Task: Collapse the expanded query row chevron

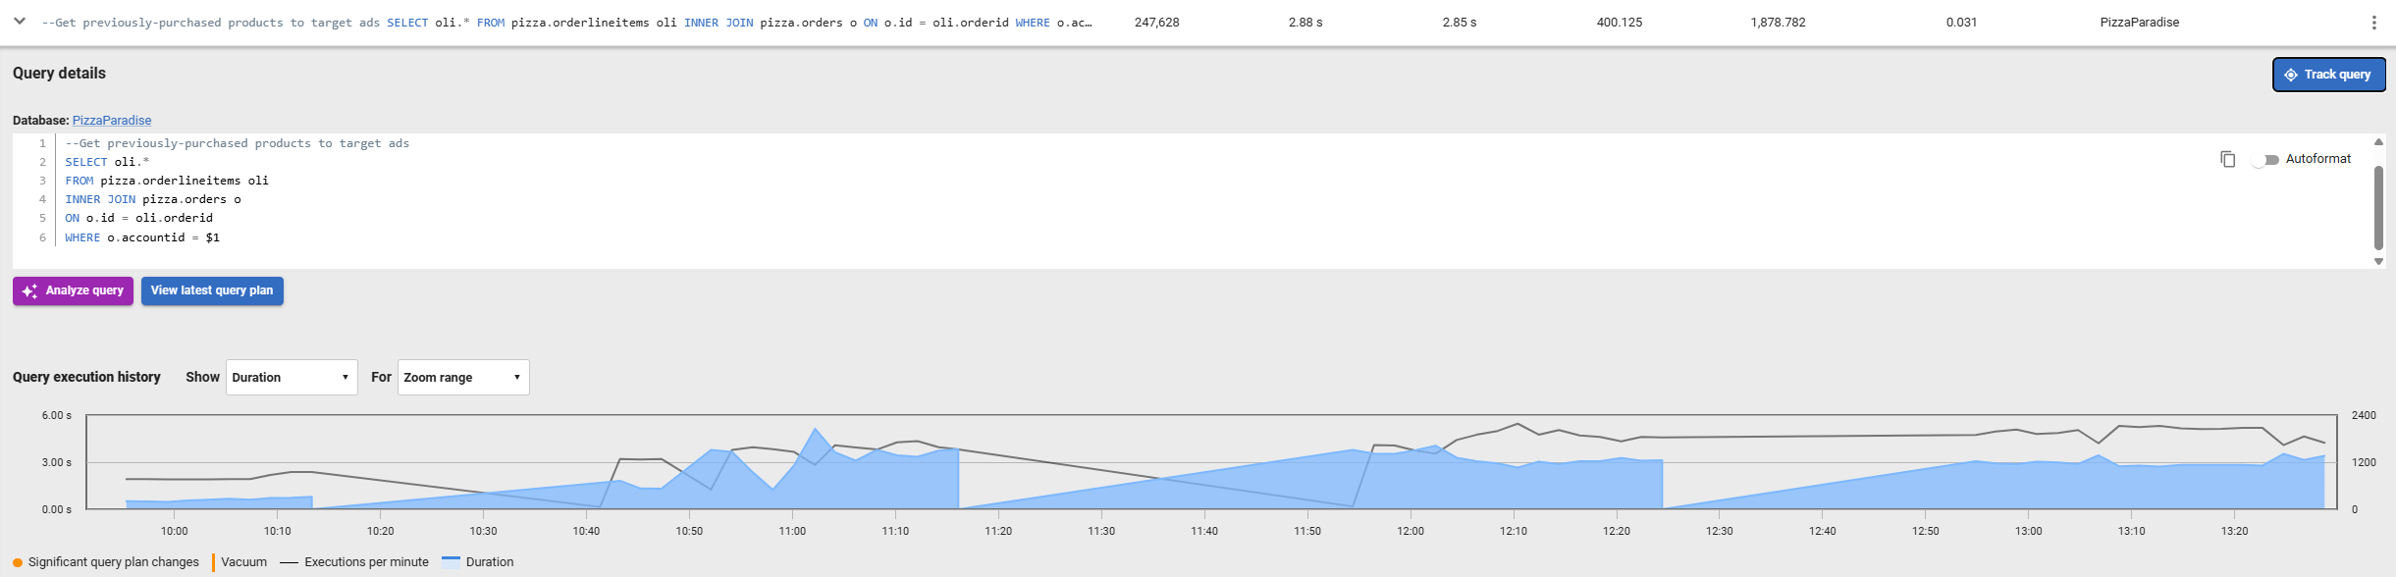Action: click(19, 21)
